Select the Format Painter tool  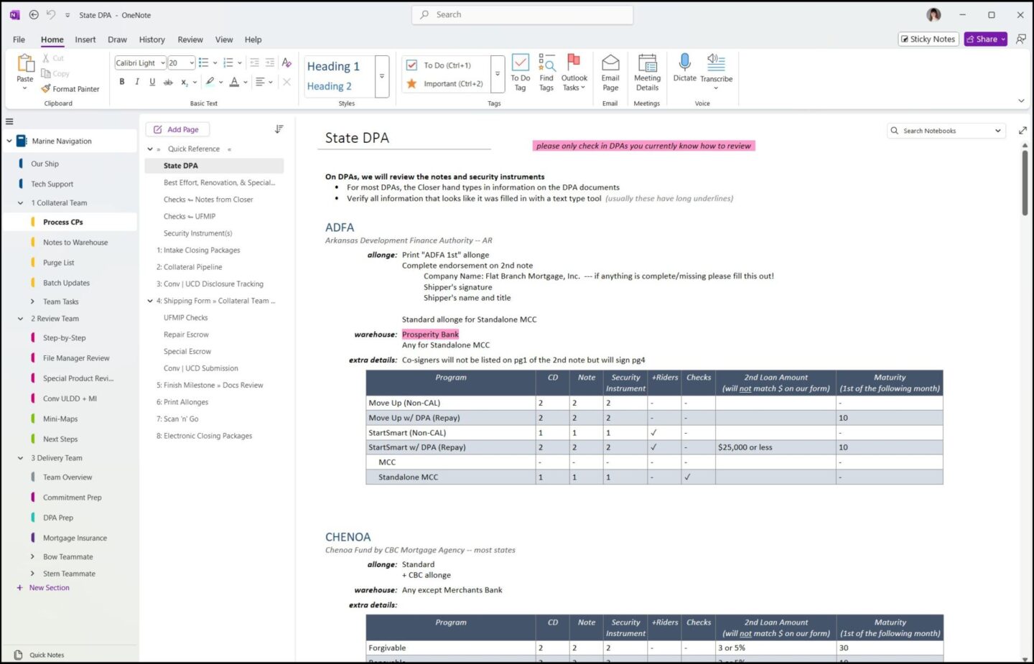click(70, 89)
